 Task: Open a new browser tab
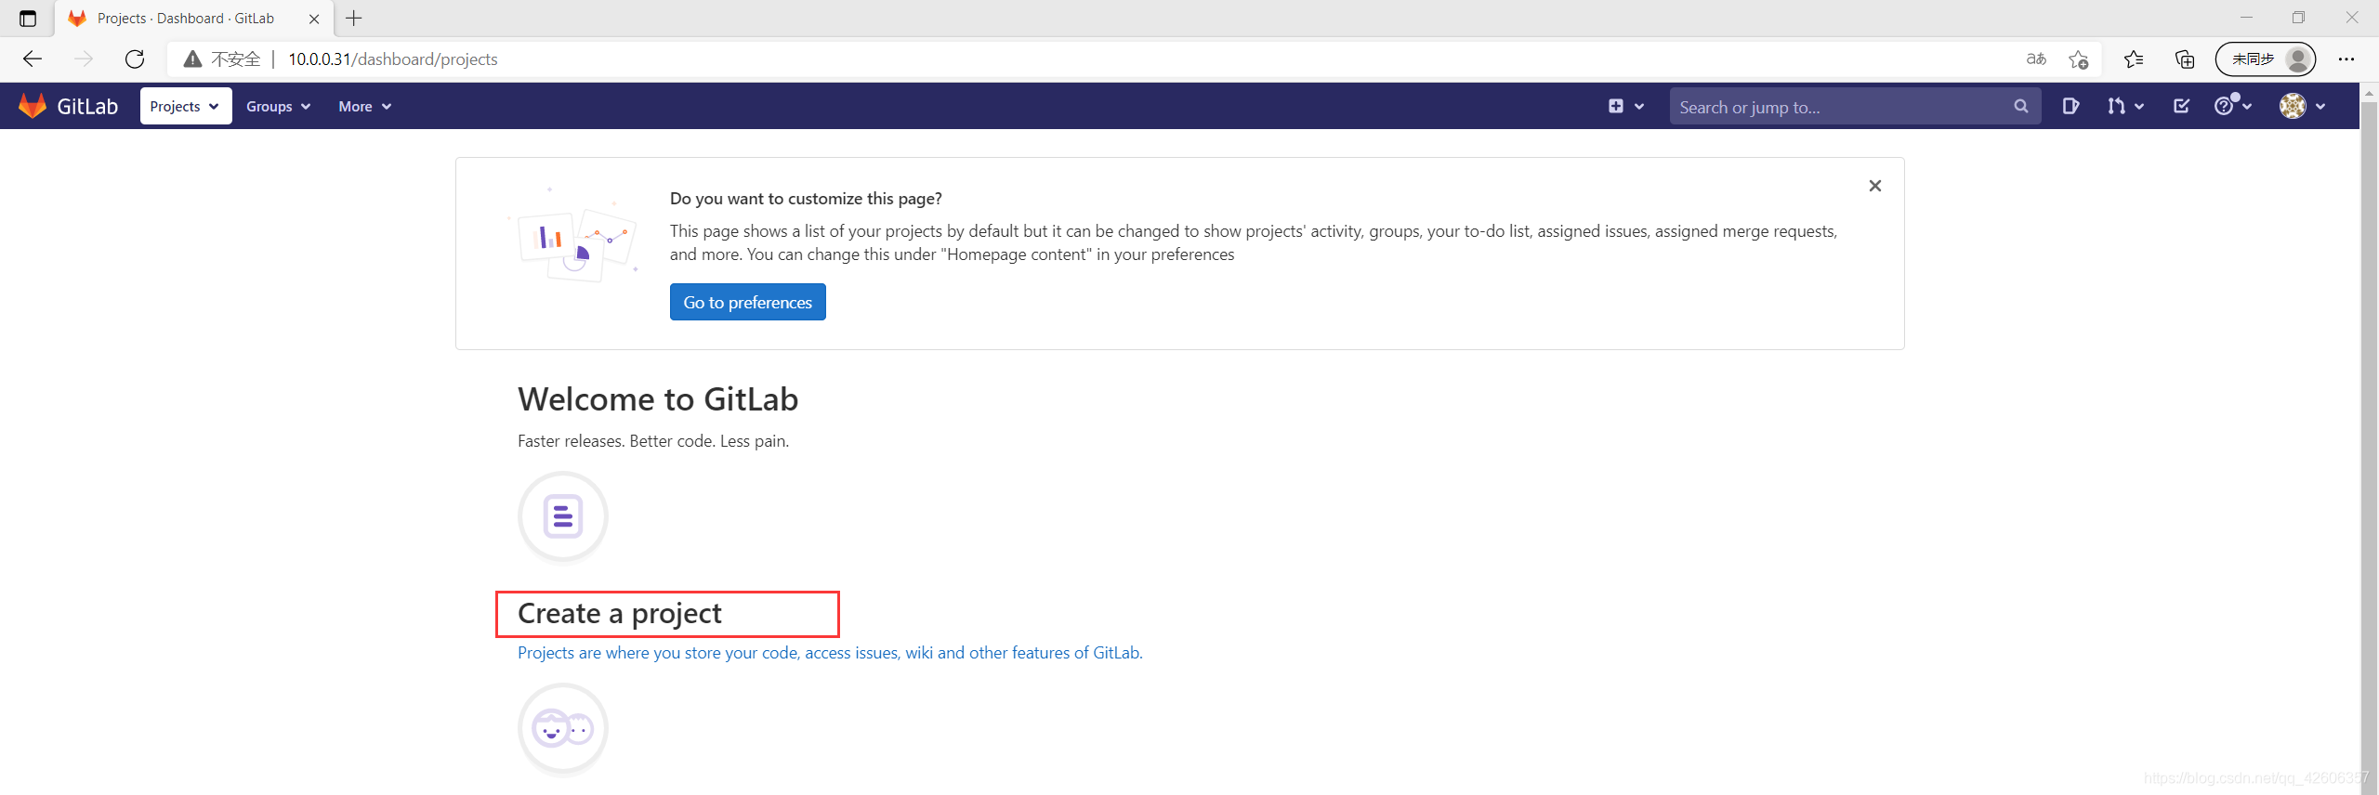click(x=354, y=18)
